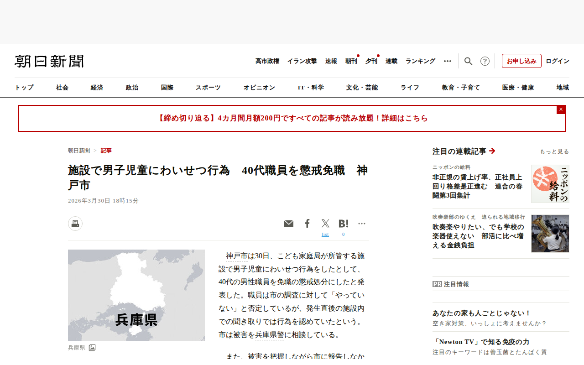Open the 月額200円 promotion banner link
The image size is (584, 365).
pos(292,118)
